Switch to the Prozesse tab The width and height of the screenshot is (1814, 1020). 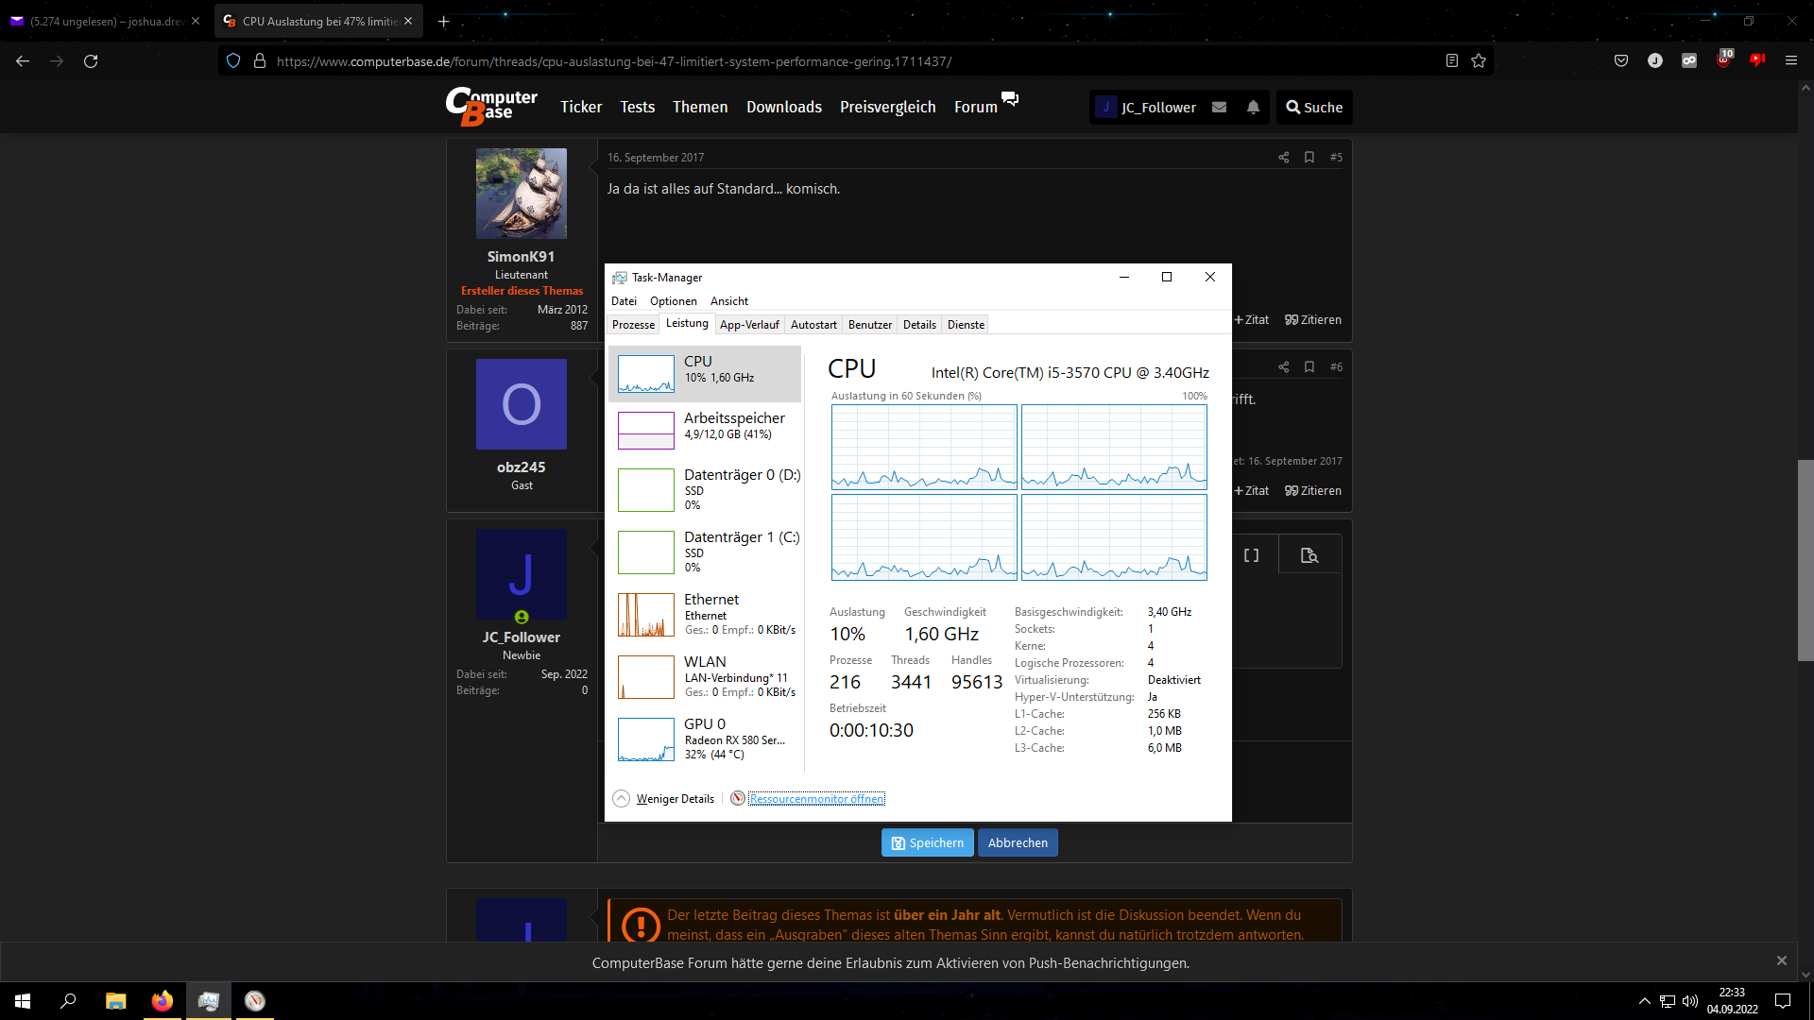coord(633,325)
